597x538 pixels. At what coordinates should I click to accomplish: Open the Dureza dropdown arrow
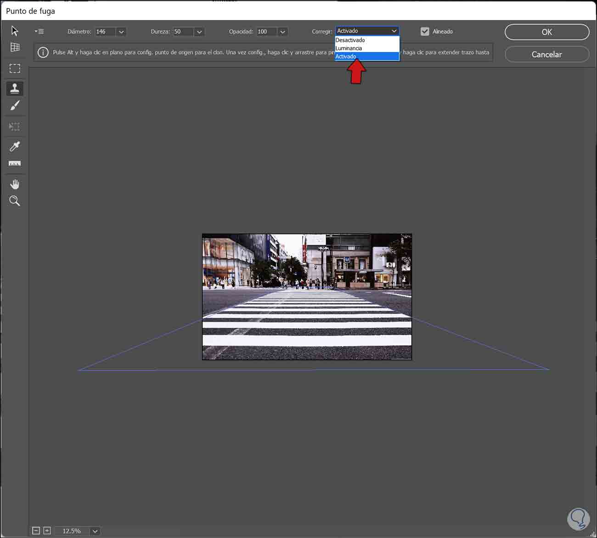[x=199, y=32]
